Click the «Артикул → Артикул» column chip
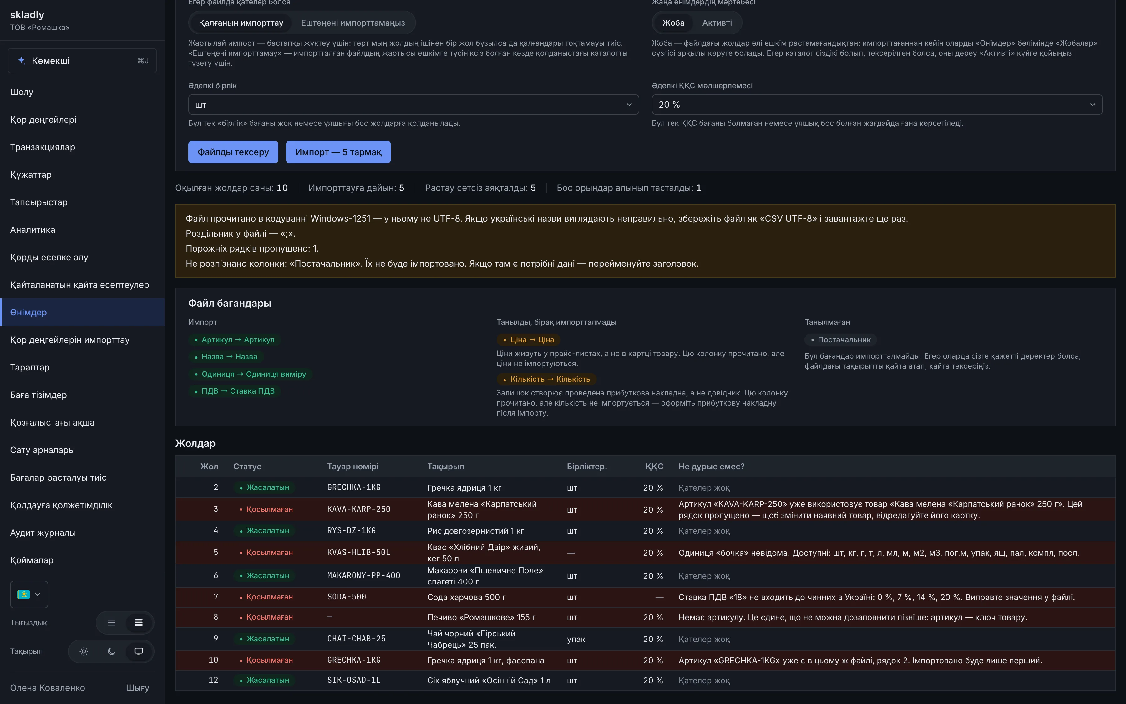This screenshot has height=704, width=1126. [x=235, y=340]
